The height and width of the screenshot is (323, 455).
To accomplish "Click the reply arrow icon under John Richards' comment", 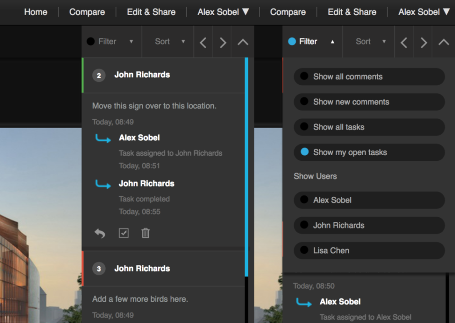I will coord(100,233).
